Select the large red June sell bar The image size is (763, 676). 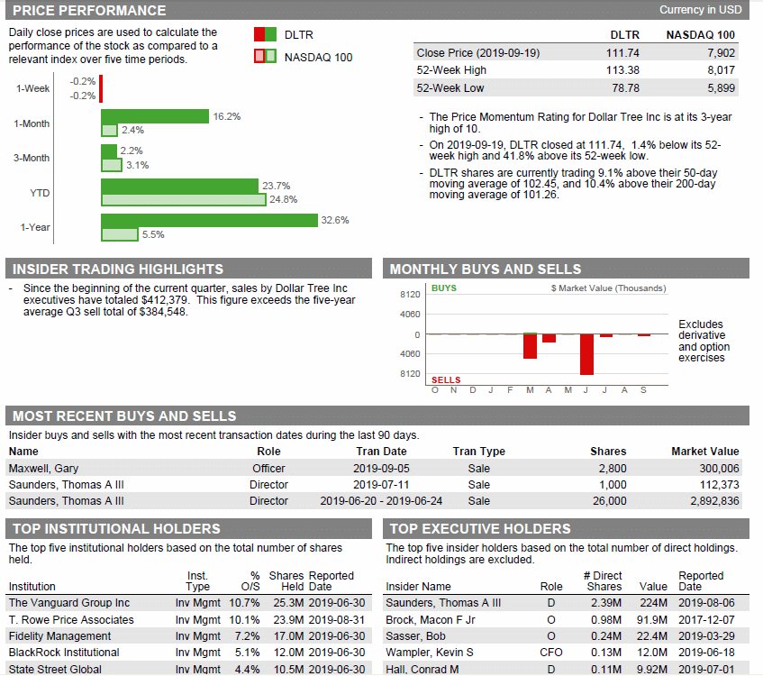(586, 354)
